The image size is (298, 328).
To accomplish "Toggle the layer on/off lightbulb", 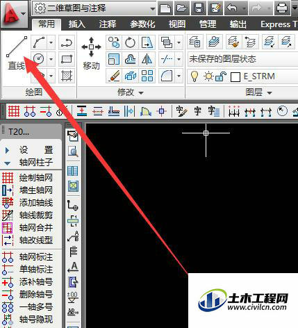I will 194,76.
